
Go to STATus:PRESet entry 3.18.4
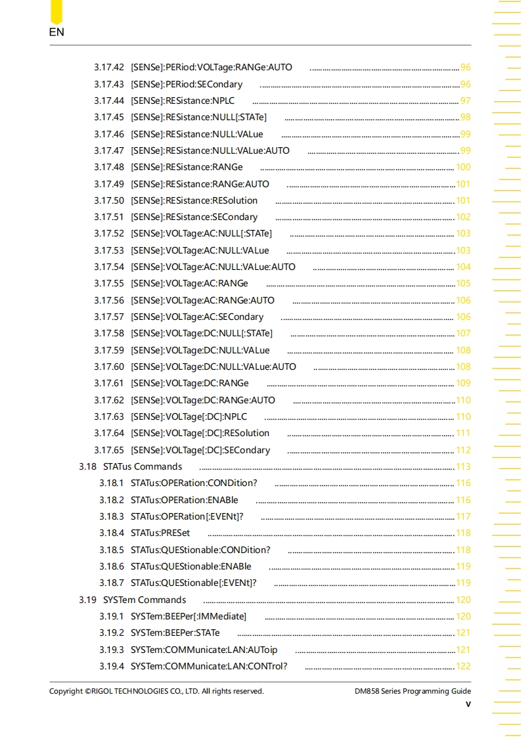click(x=160, y=533)
